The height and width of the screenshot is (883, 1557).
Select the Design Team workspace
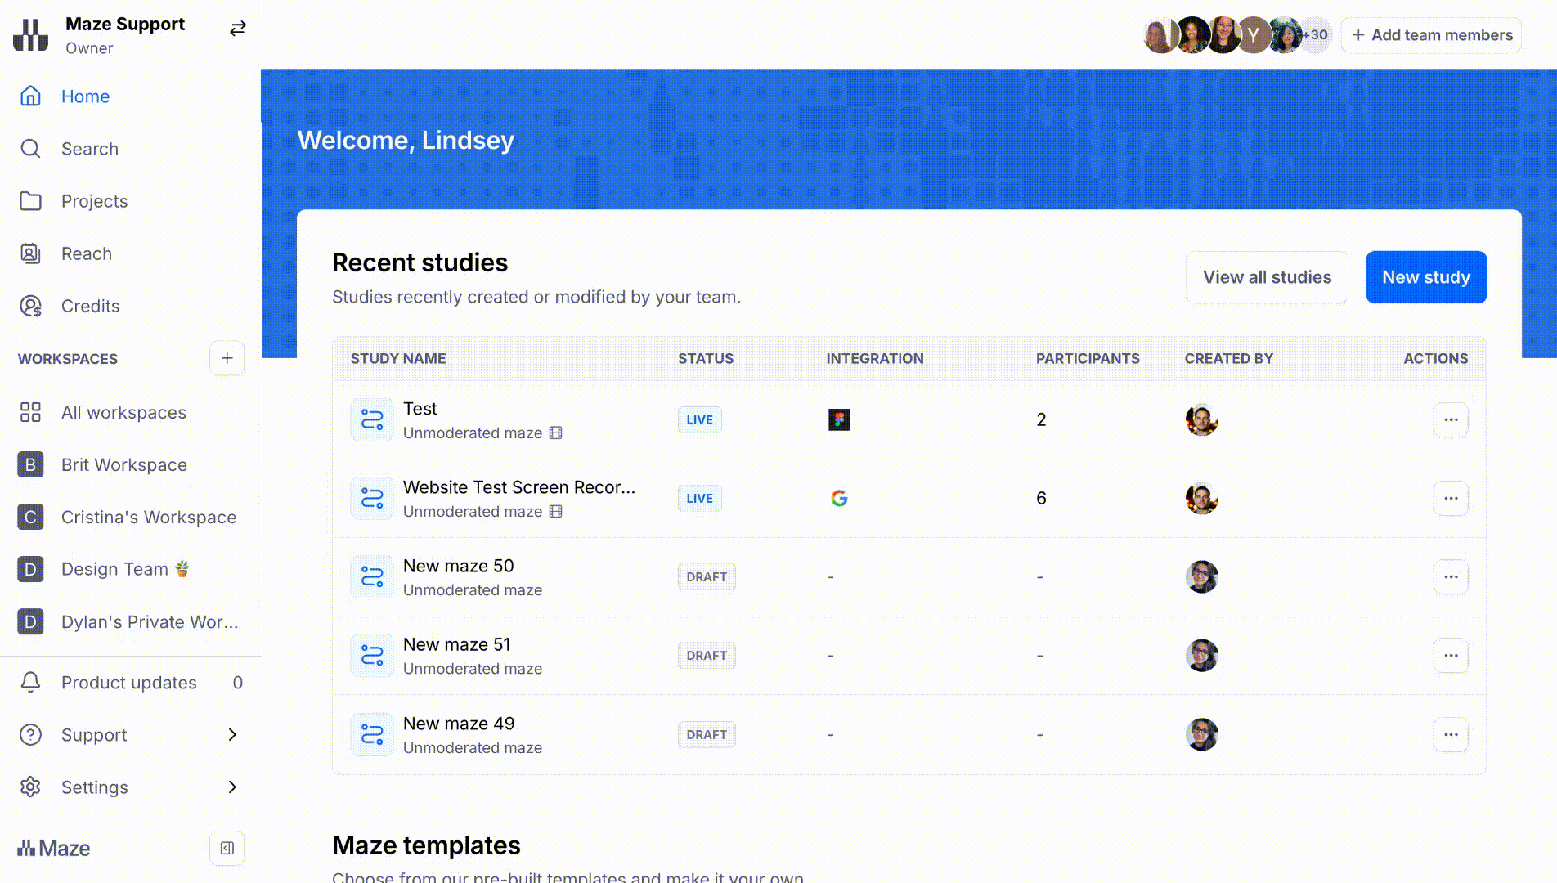(x=114, y=569)
